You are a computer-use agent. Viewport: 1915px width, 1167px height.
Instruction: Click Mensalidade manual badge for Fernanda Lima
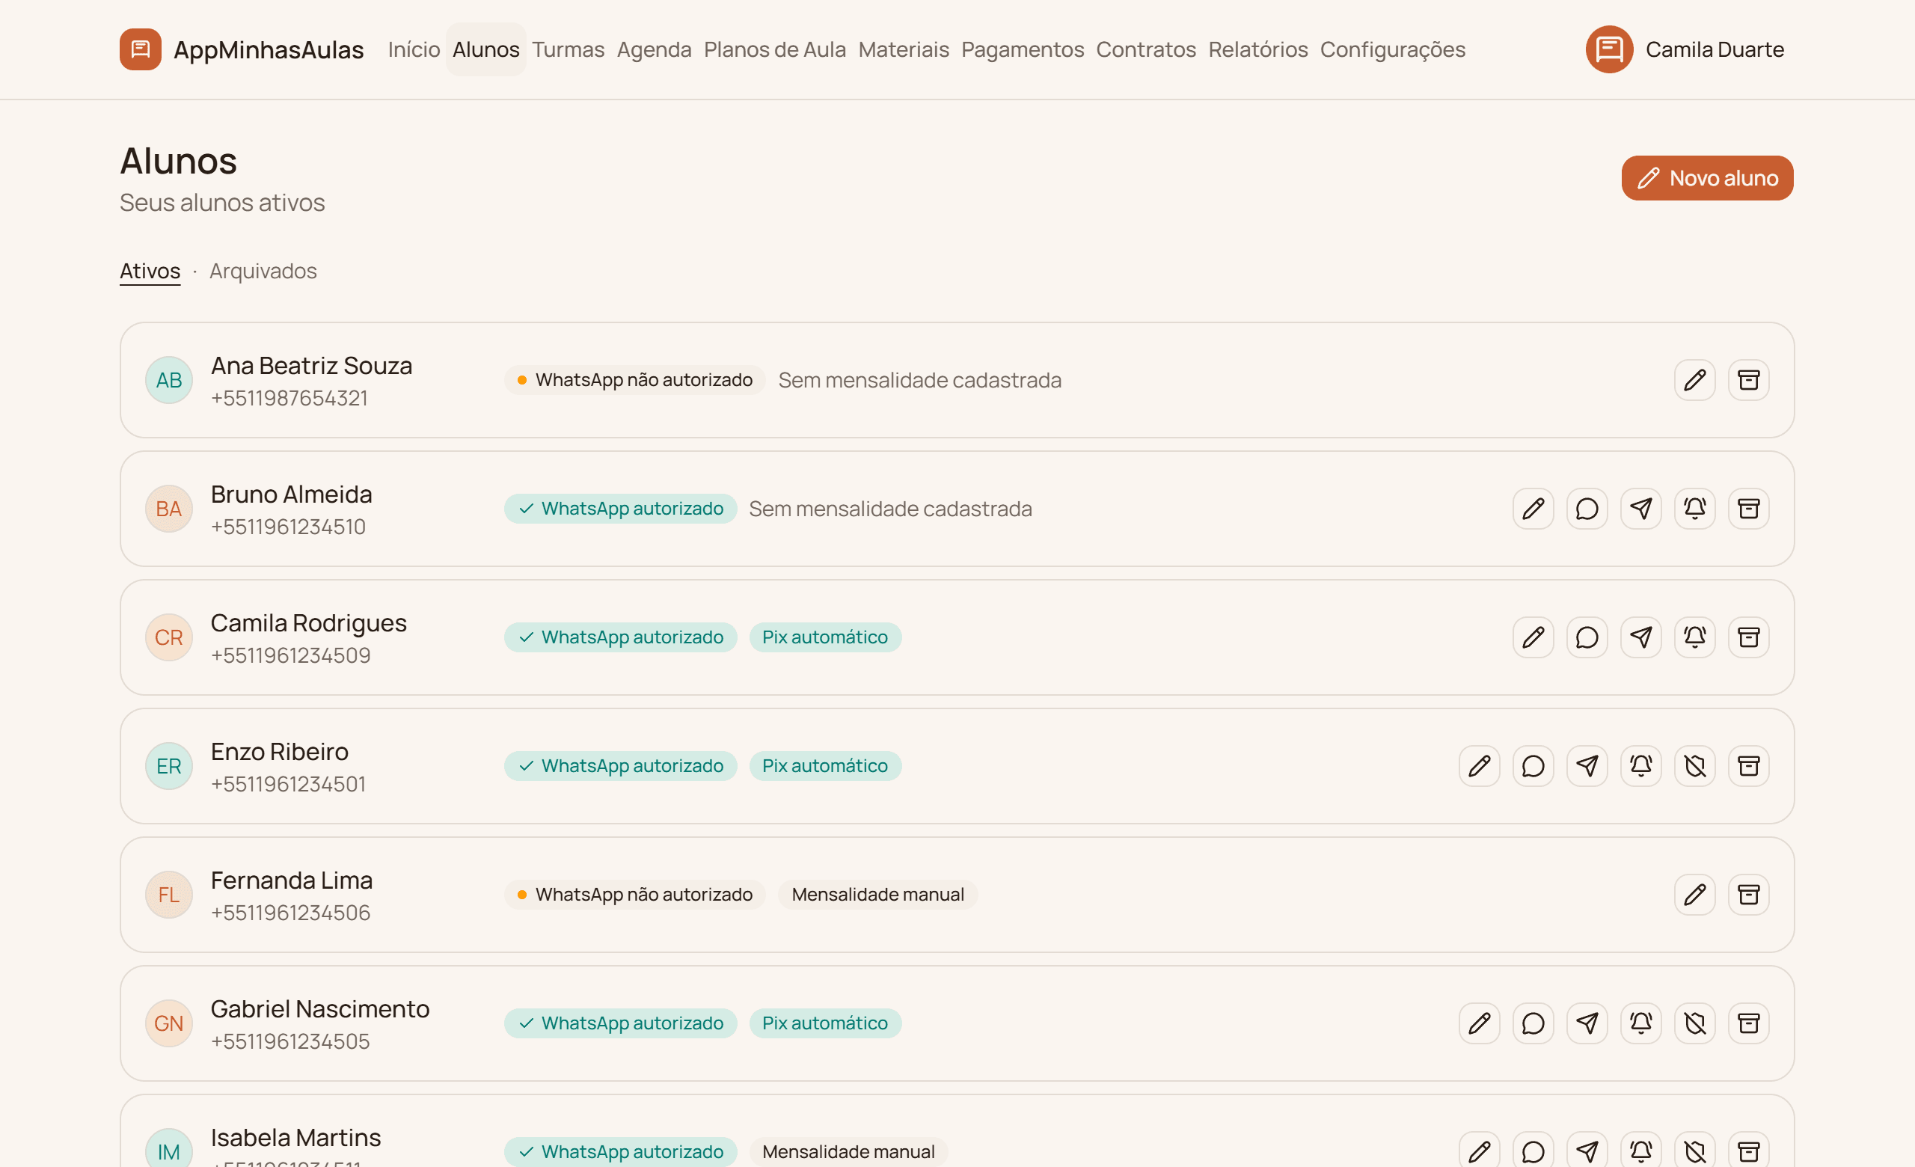pos(877,895)
